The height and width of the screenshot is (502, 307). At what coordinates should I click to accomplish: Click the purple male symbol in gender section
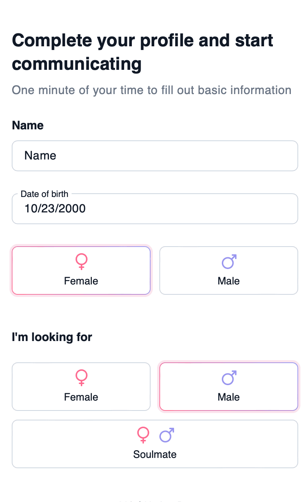[x=228, y=261]
